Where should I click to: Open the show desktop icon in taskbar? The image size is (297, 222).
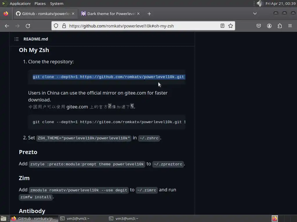[x=3, y=219]
